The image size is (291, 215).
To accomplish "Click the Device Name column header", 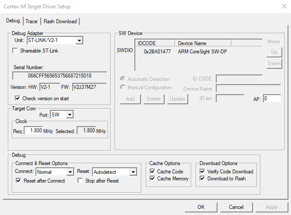I will 203,43.
